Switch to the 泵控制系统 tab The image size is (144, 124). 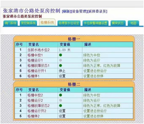click(x=28, y=23)
